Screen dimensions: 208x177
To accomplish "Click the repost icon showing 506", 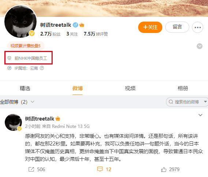I will pos(31,169).
